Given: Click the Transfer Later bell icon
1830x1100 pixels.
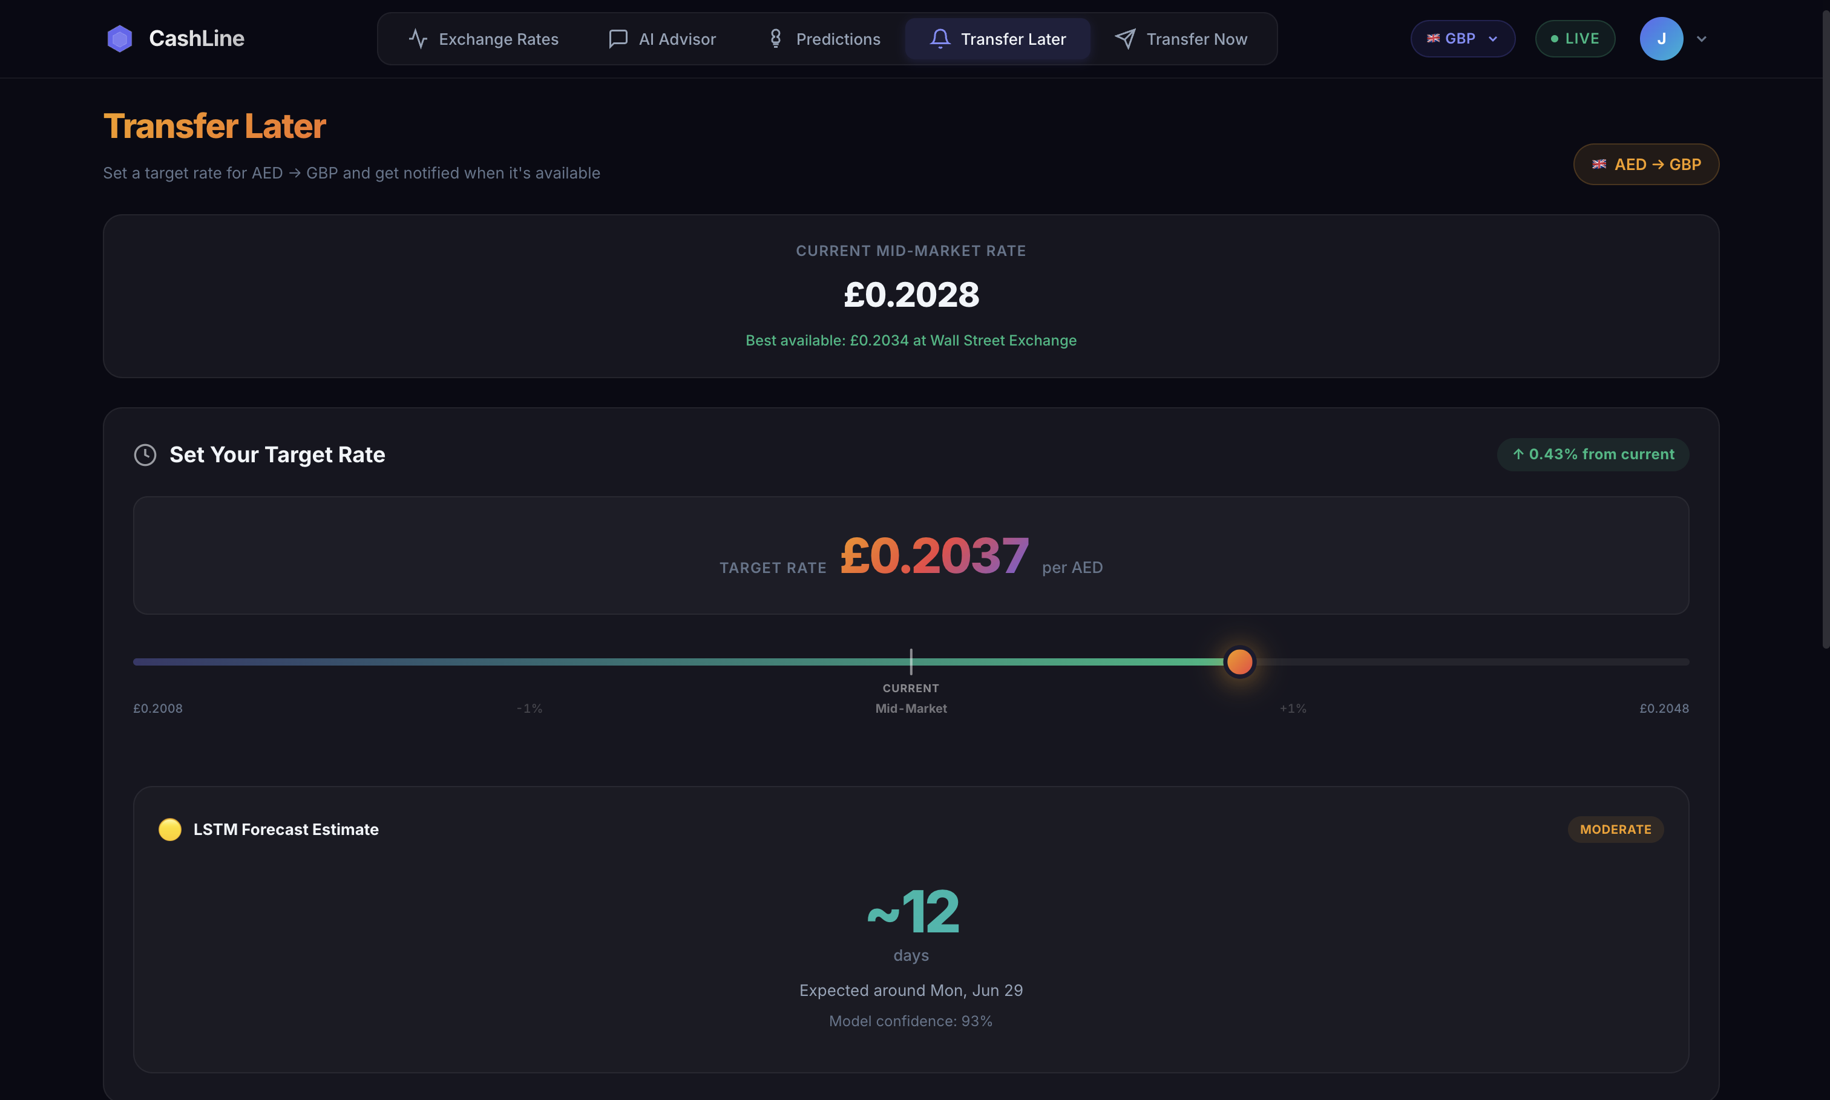Looking at the screenshot, I should (x=940, y=39).
